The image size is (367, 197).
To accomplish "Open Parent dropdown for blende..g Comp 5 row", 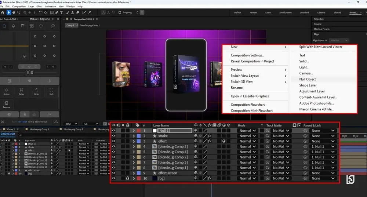I will click(x=323, y=146).
